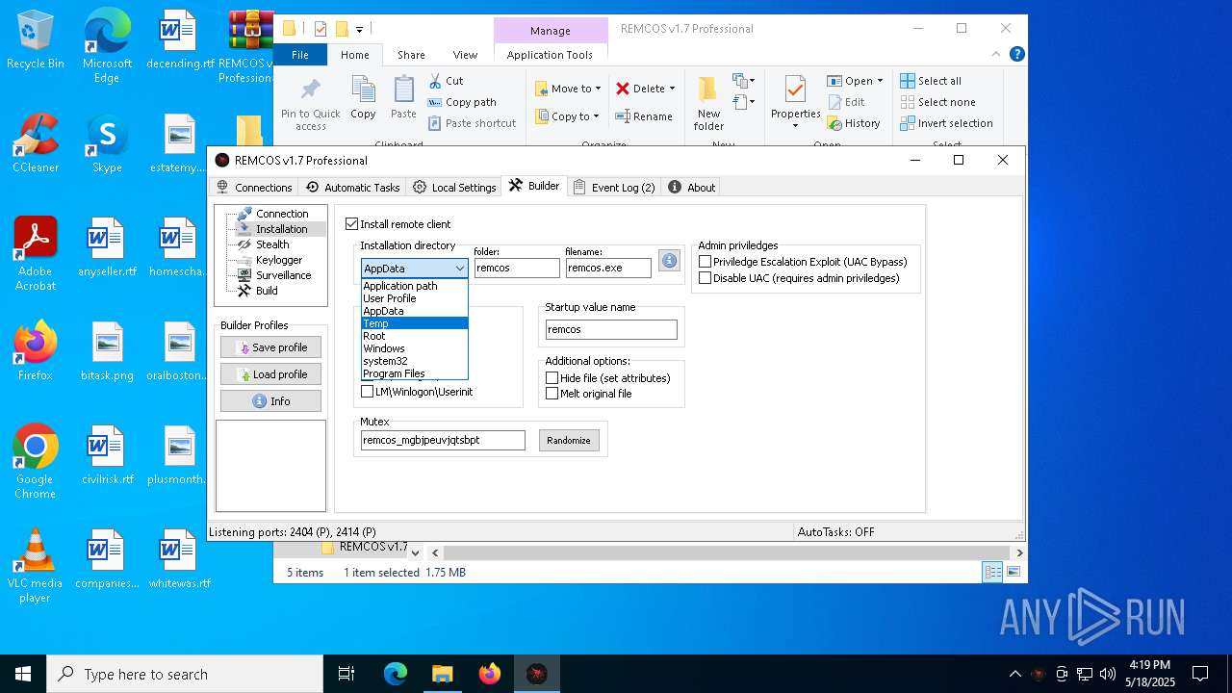Choose Application path from dropdown list

pyautogui.click(x=415, y=286)
